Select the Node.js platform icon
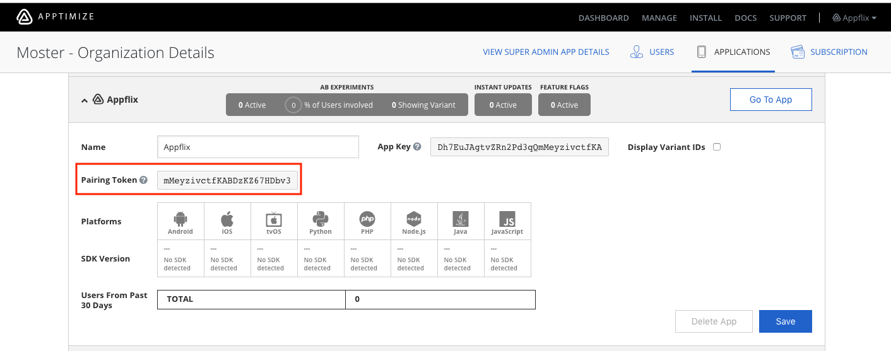Viewport: 891px width, 351px height. (414, 219)
